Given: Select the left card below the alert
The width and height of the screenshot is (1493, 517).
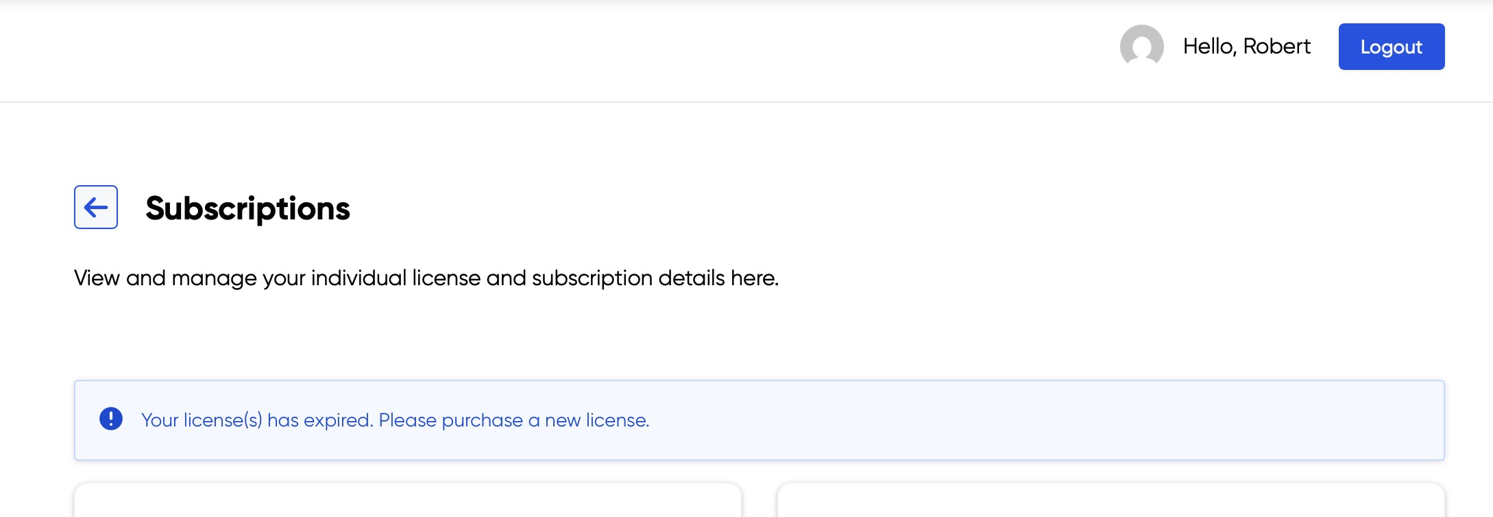Looking at the screenshot, I should 407,501.
